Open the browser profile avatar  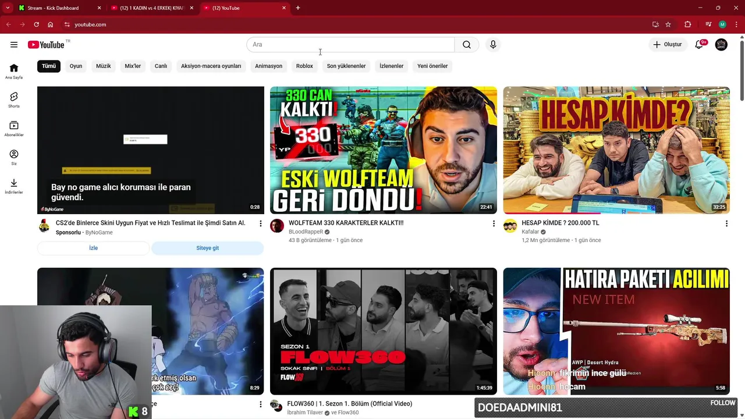click(x=722, y=24)
